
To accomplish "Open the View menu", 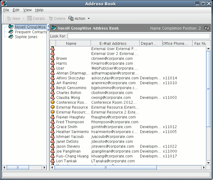I will 27,10.
